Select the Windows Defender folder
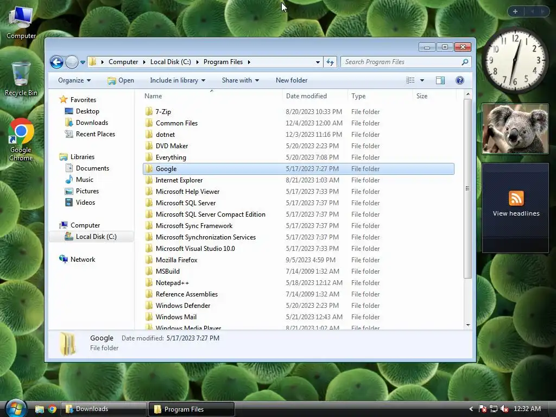556x417 pixels. point(298,305)
